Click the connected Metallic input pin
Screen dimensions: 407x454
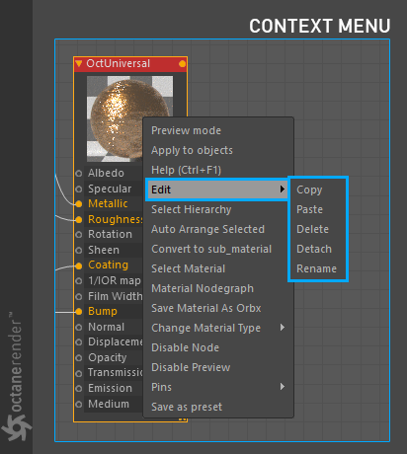78,204
